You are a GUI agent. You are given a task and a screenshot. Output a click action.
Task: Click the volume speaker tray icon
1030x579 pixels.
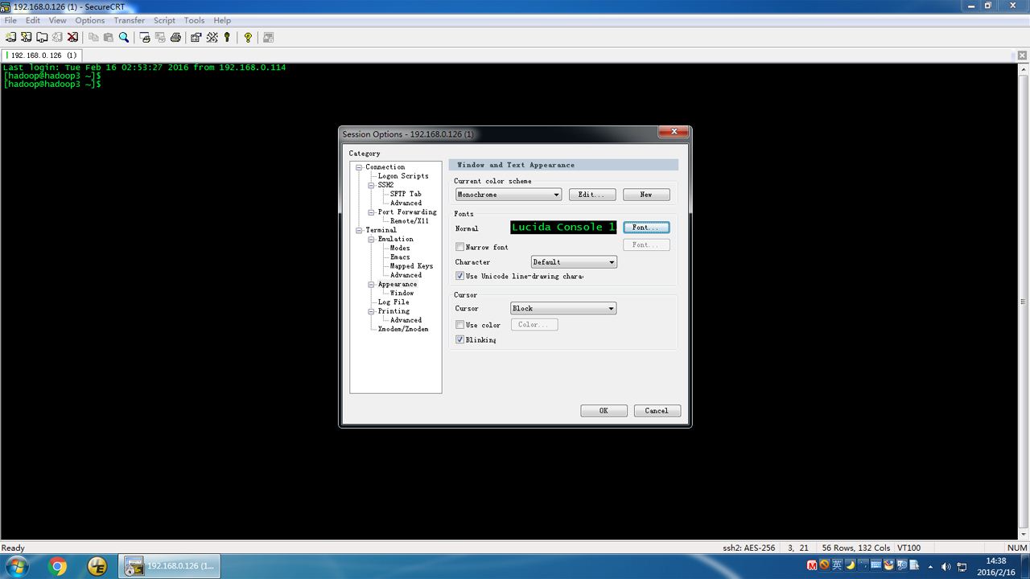point(946,567)
